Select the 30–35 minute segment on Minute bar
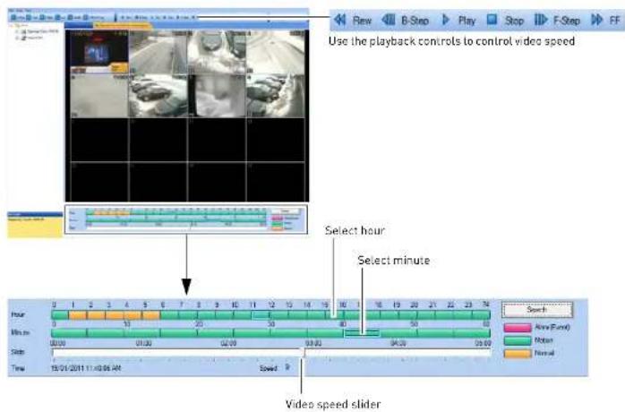625x412 pixels. point(289,333)
